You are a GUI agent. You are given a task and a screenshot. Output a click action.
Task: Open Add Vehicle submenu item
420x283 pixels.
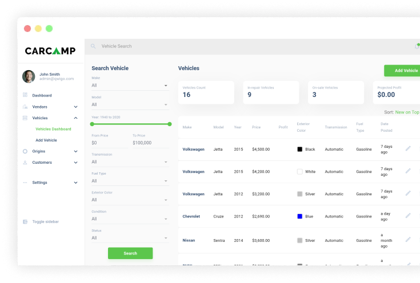click(x=46, y=140)
